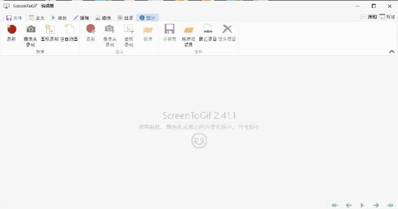The image size is (398, 209).
Task: Jump to the first frame
Action: (335, 205)
